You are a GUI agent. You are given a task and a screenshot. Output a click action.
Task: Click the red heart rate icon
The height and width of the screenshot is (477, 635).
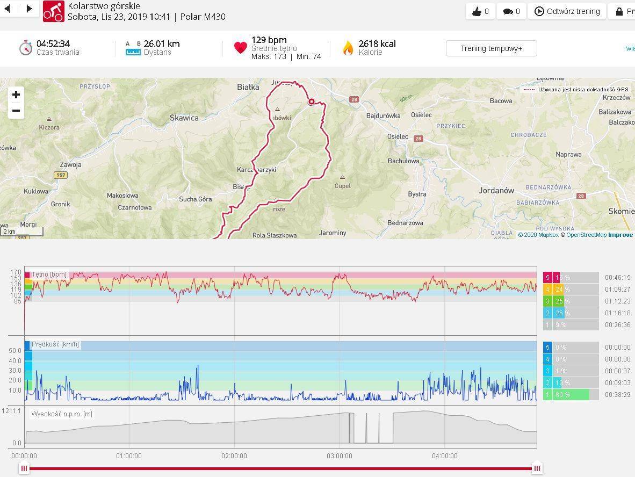[x=240, y=48]
